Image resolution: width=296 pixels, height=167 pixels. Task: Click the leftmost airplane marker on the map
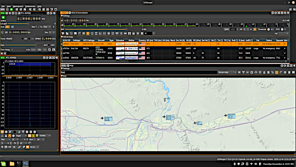point(102,118)
